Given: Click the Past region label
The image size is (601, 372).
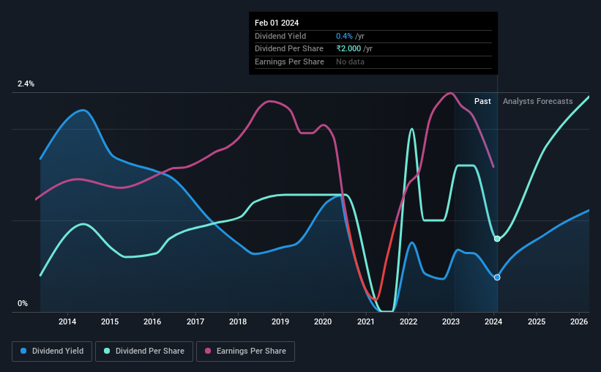Looking at the screenshot, I should [x=482, y=101].
